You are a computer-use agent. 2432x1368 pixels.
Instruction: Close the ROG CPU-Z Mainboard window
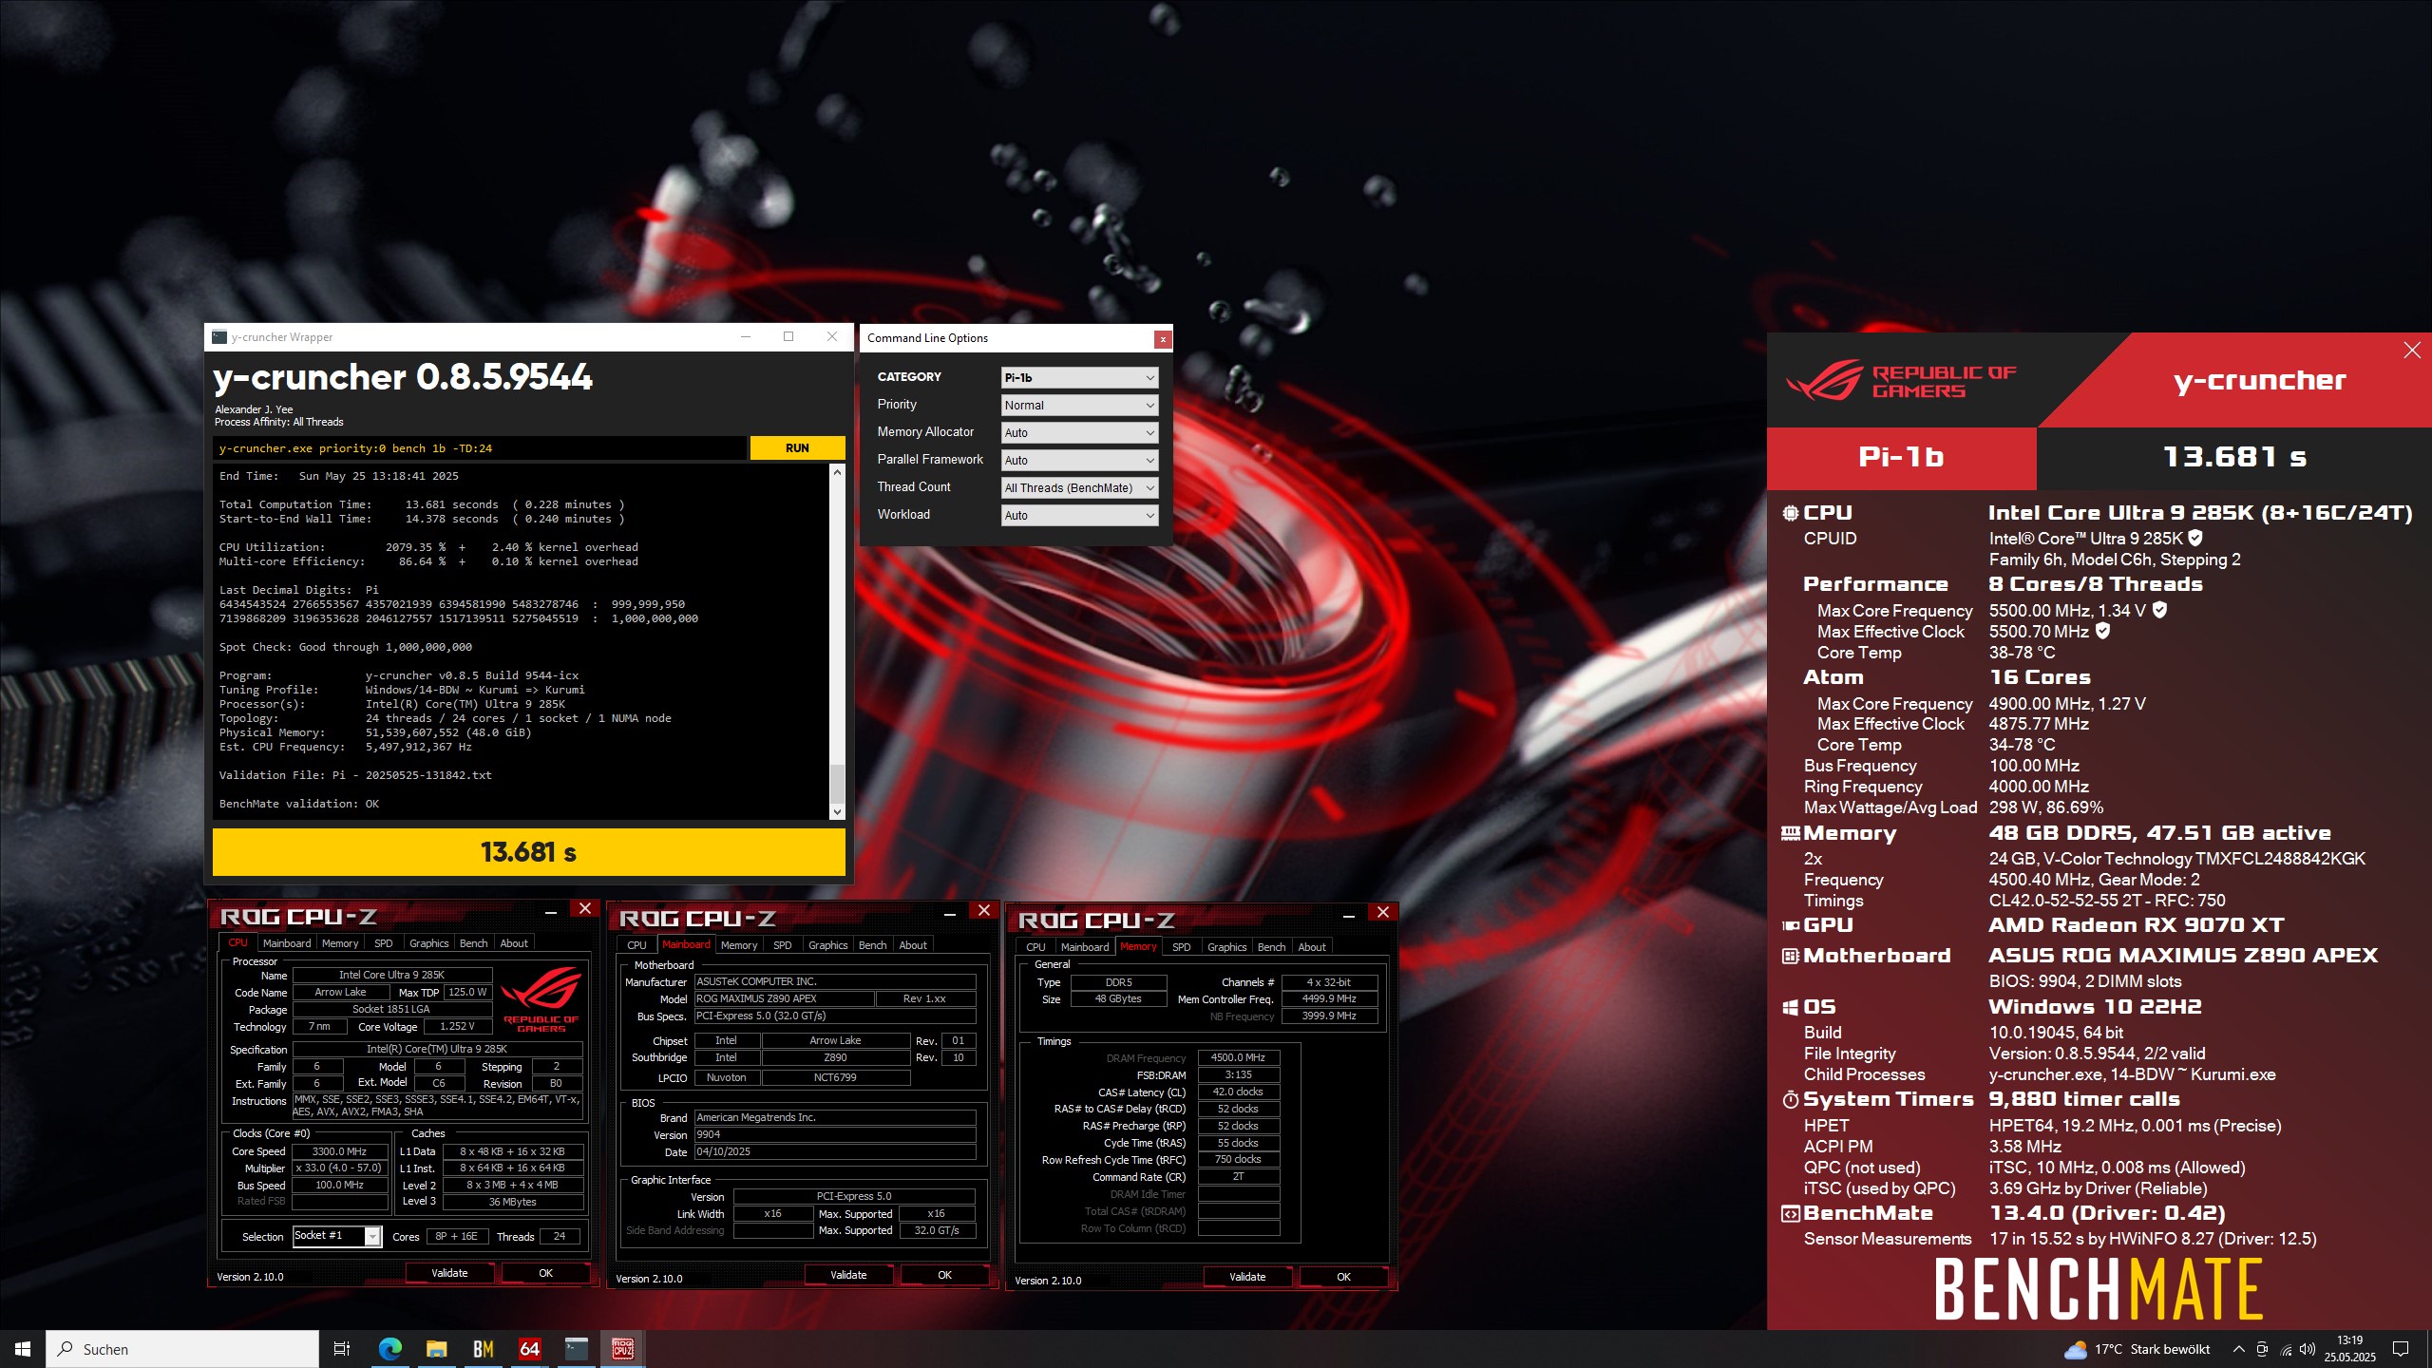pyautogui.click(x=984, y=911)
